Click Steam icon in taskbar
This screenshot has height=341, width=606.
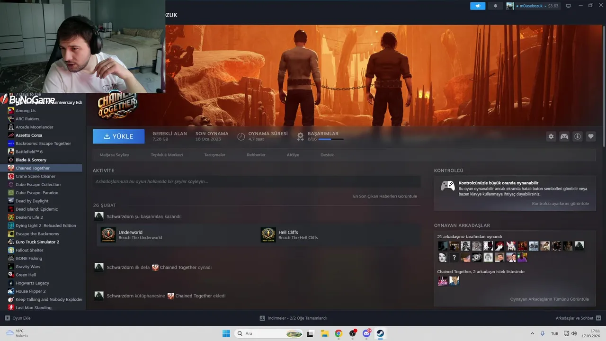coord(380,333)
